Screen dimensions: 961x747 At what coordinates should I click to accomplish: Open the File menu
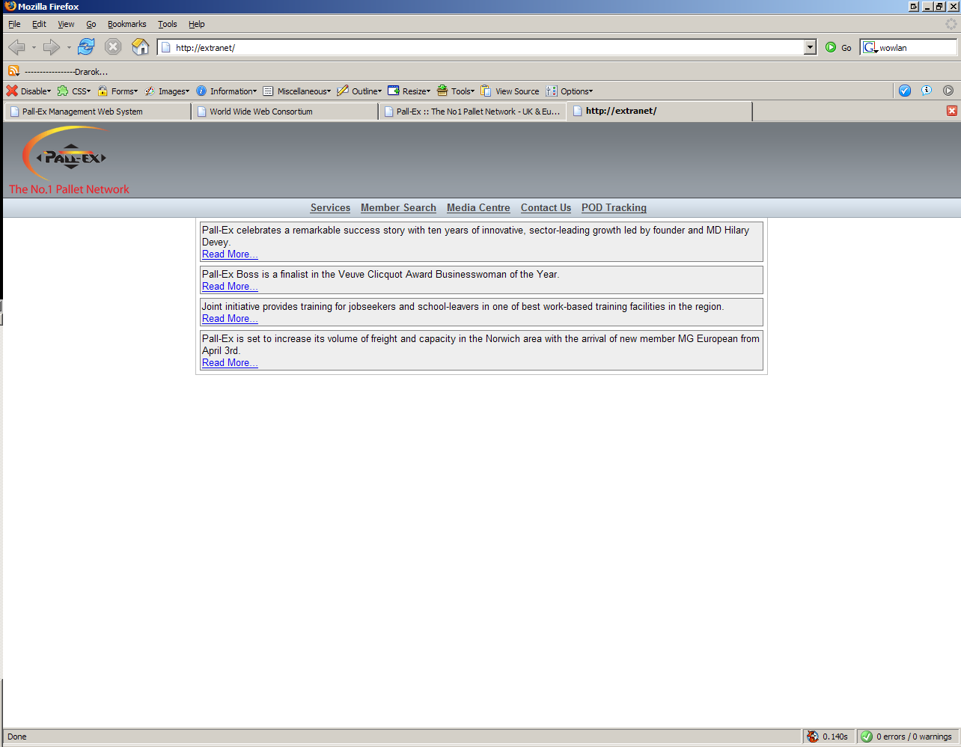14,24
